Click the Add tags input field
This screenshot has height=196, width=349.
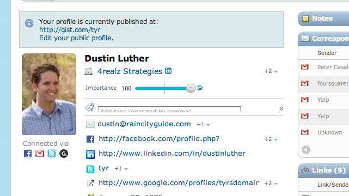(x=169, y=109)
